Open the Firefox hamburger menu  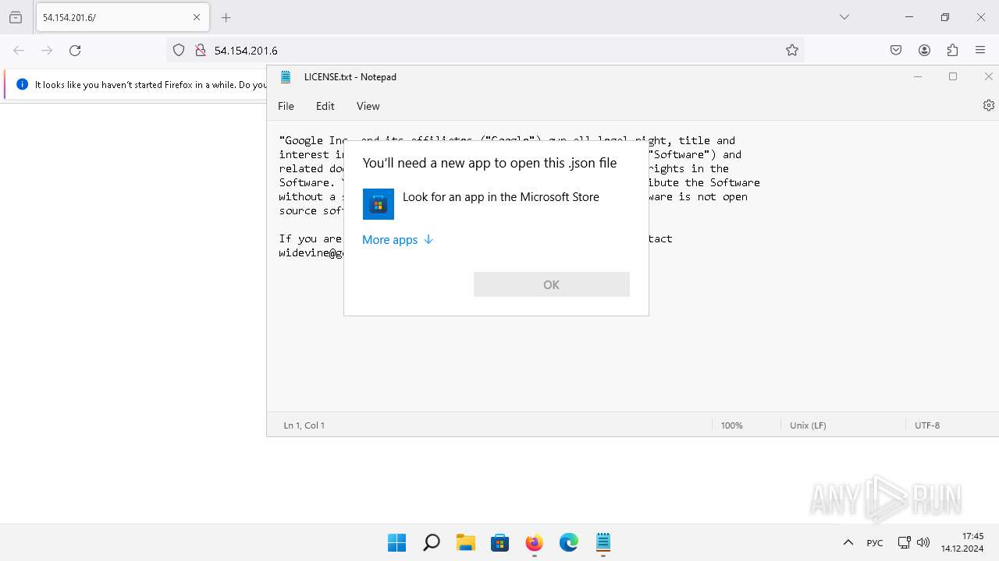pos(980,50)
